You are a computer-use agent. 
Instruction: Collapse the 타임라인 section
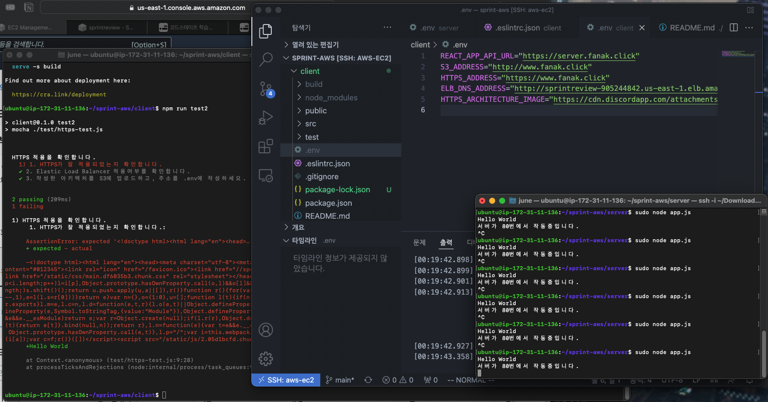point(341,240)
